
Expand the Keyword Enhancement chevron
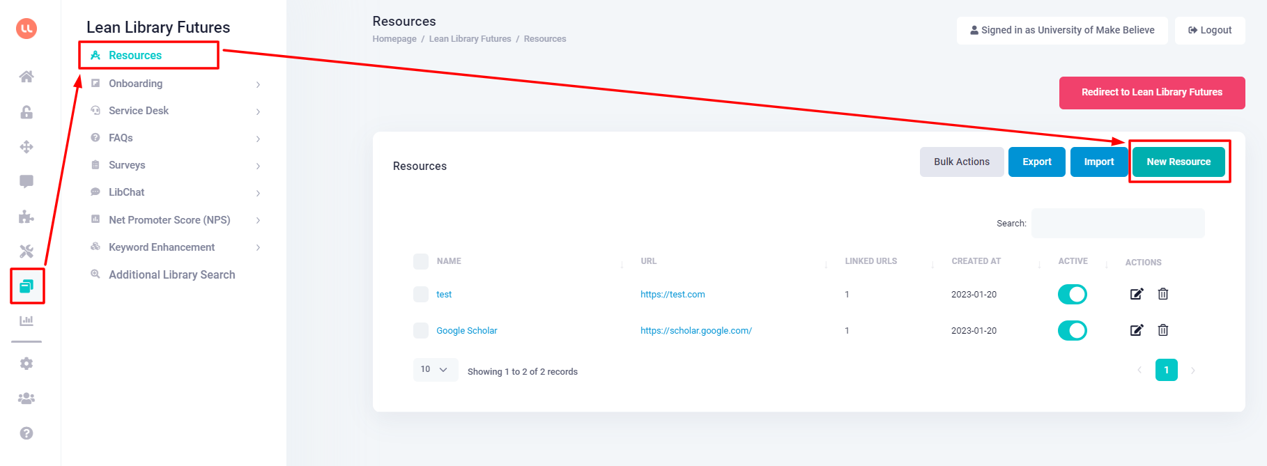click(258, 247)
